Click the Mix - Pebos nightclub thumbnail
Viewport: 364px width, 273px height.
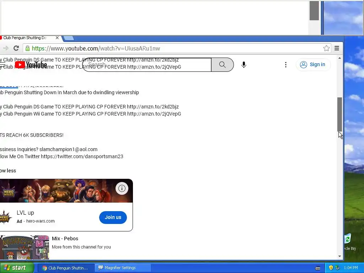click(25, 247)
